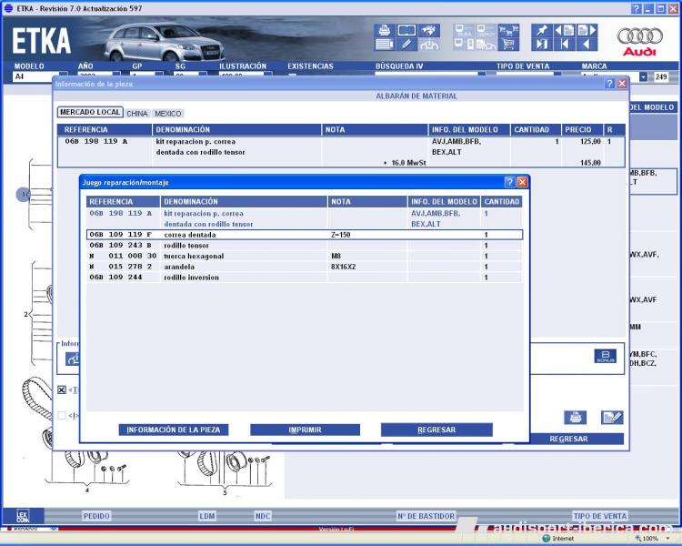
Task: Select row N 015 278 2 arandela
Action: [305, 267]
